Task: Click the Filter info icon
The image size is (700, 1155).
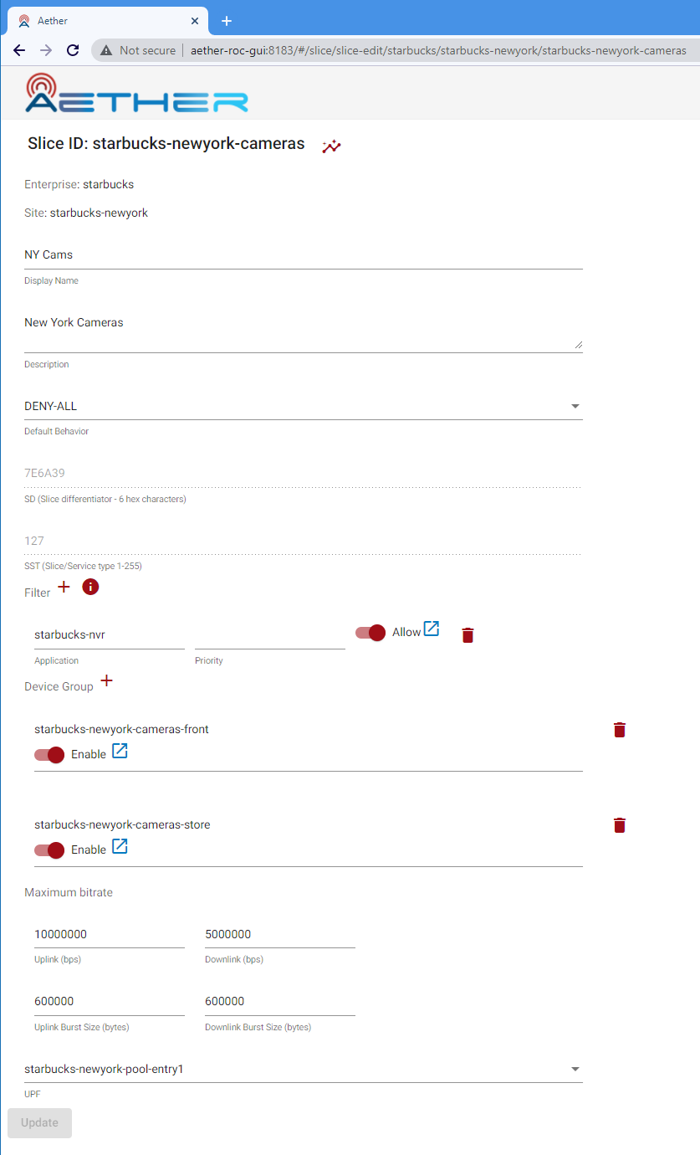Action: [x=90, y=588]
